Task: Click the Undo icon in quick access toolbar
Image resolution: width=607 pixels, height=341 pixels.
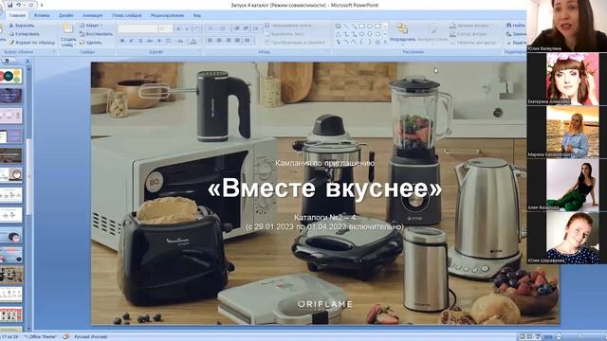Action: click(18, 5)
